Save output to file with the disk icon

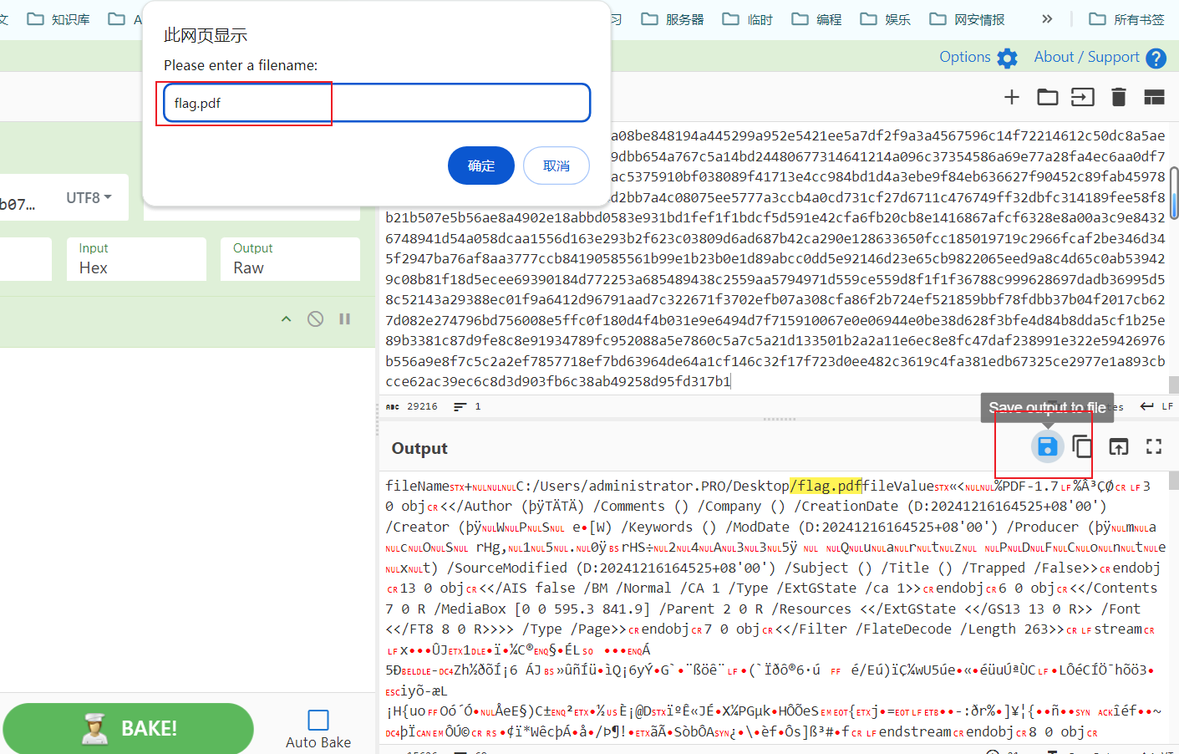click(x=1047, y=446)
